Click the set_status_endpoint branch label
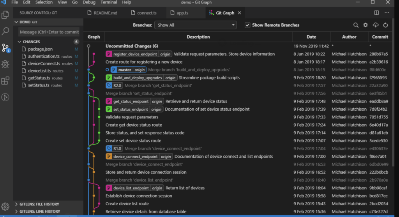399x217 pixels. [x=134, y=109]
